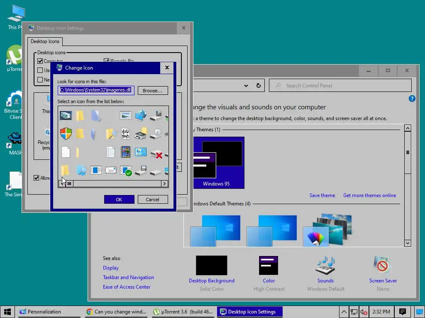Click the Save theme link

point(322,195)
